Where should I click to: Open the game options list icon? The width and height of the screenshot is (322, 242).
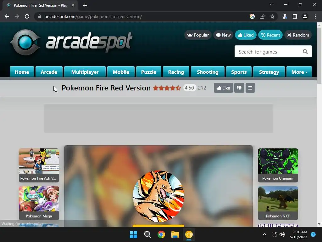click(x=250, y=88)
